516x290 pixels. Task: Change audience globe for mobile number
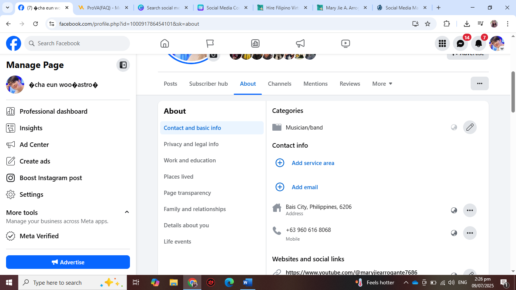[454, 233]
